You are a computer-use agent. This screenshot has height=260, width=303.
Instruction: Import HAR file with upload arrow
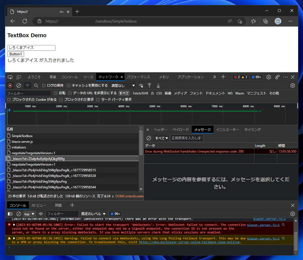[x=149, y=86]
